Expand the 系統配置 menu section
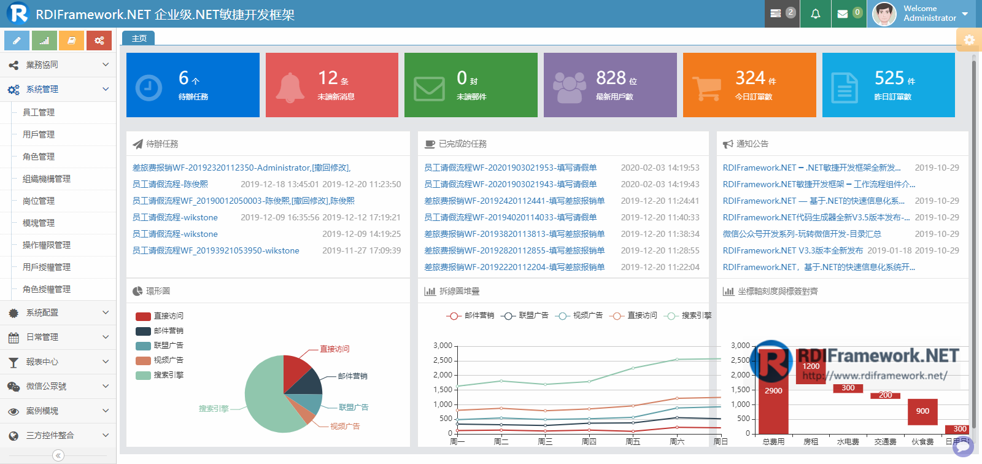Image resolution: width=982 pixels, height=464 pixels. click(x=58, y=312)
